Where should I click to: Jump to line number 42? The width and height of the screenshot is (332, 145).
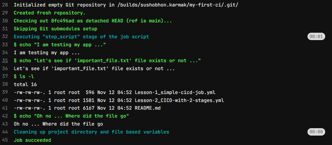coord(5,116)
